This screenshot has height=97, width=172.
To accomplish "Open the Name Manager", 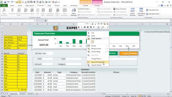I will (x=74, y=12).
